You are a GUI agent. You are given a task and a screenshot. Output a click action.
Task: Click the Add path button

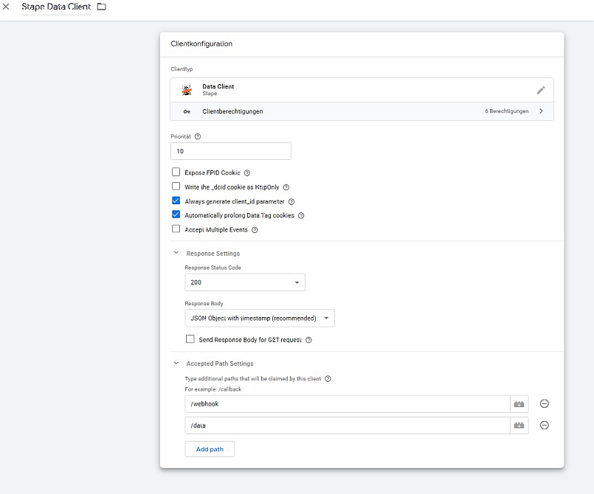point(210,448)
